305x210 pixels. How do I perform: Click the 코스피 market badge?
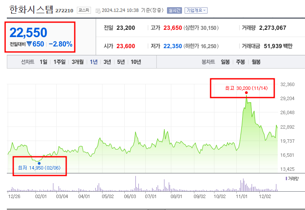[84, 10]
